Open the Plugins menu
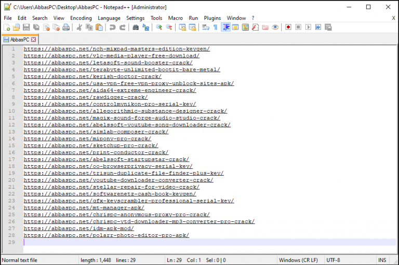 [212, 18]
